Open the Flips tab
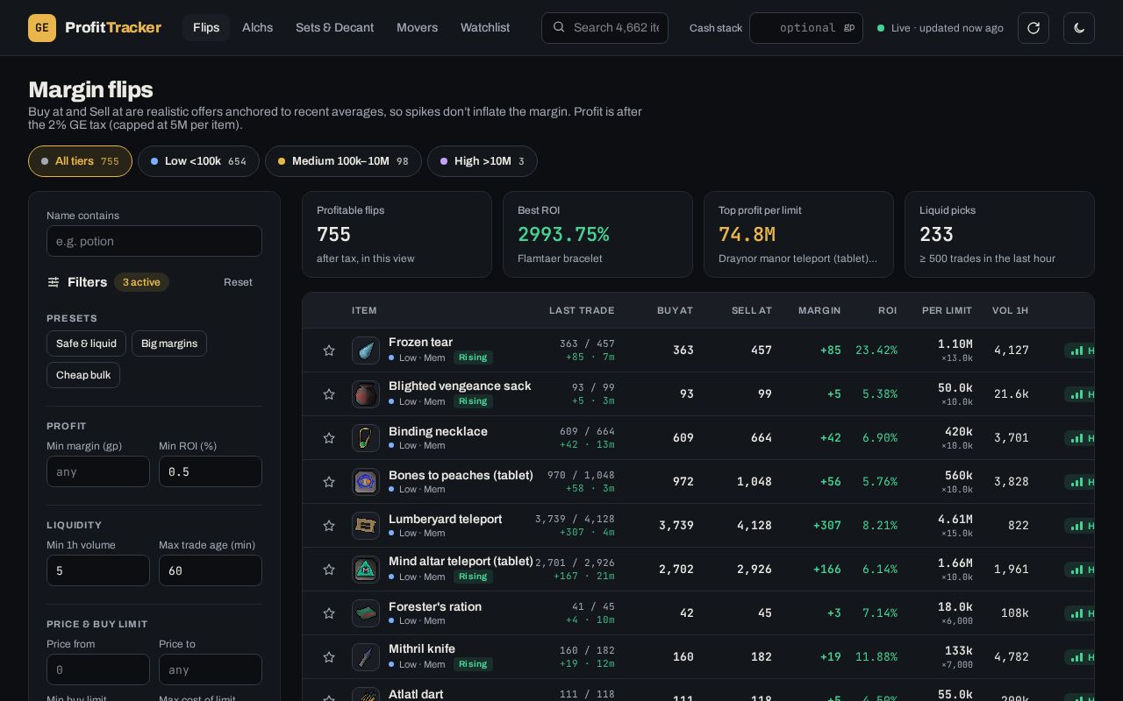The image size is (1123, 701). tap(206, 27)
